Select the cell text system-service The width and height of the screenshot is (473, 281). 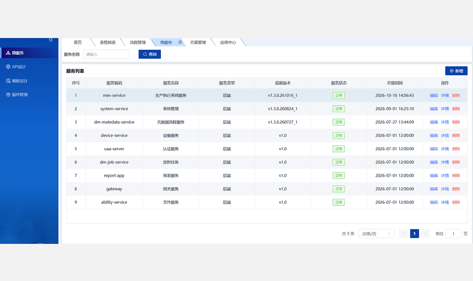point(114,109)
